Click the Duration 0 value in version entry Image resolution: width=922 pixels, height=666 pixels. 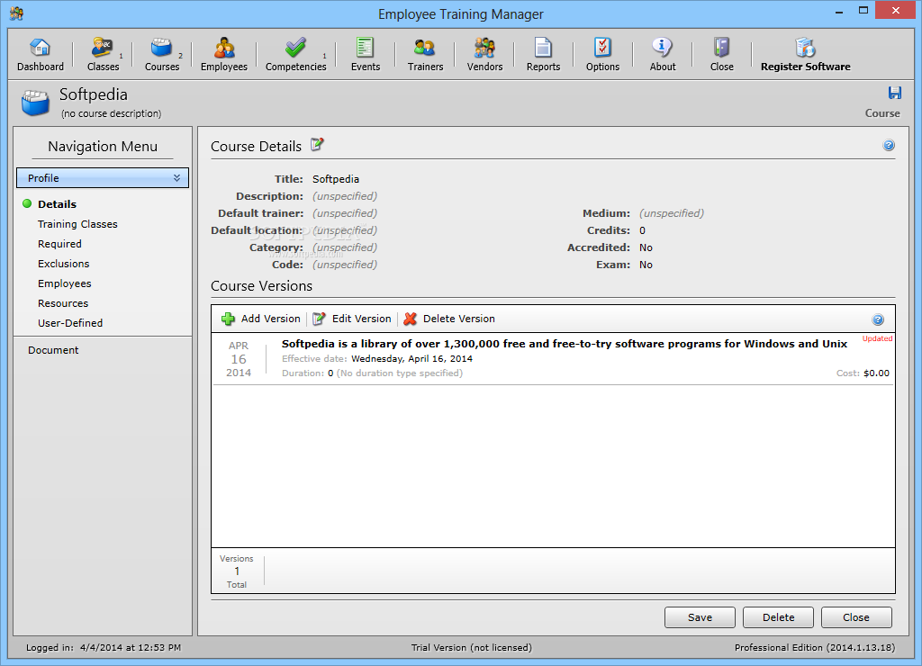[x=330, y=373]
